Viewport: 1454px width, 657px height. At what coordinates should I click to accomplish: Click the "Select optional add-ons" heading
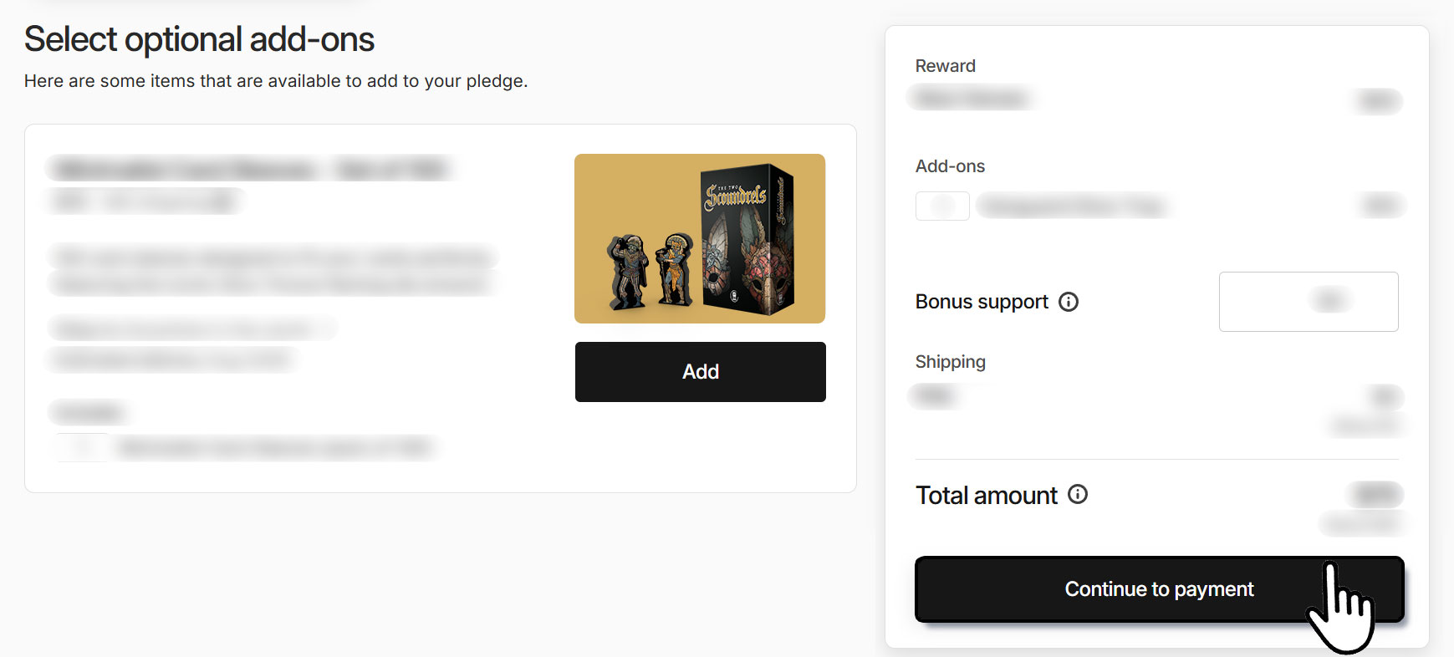coord(199,39)
